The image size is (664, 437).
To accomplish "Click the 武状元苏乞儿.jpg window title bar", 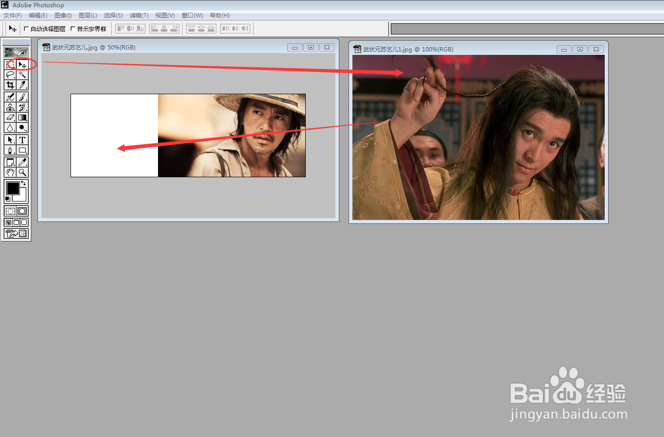I will [x=189, y=47].
